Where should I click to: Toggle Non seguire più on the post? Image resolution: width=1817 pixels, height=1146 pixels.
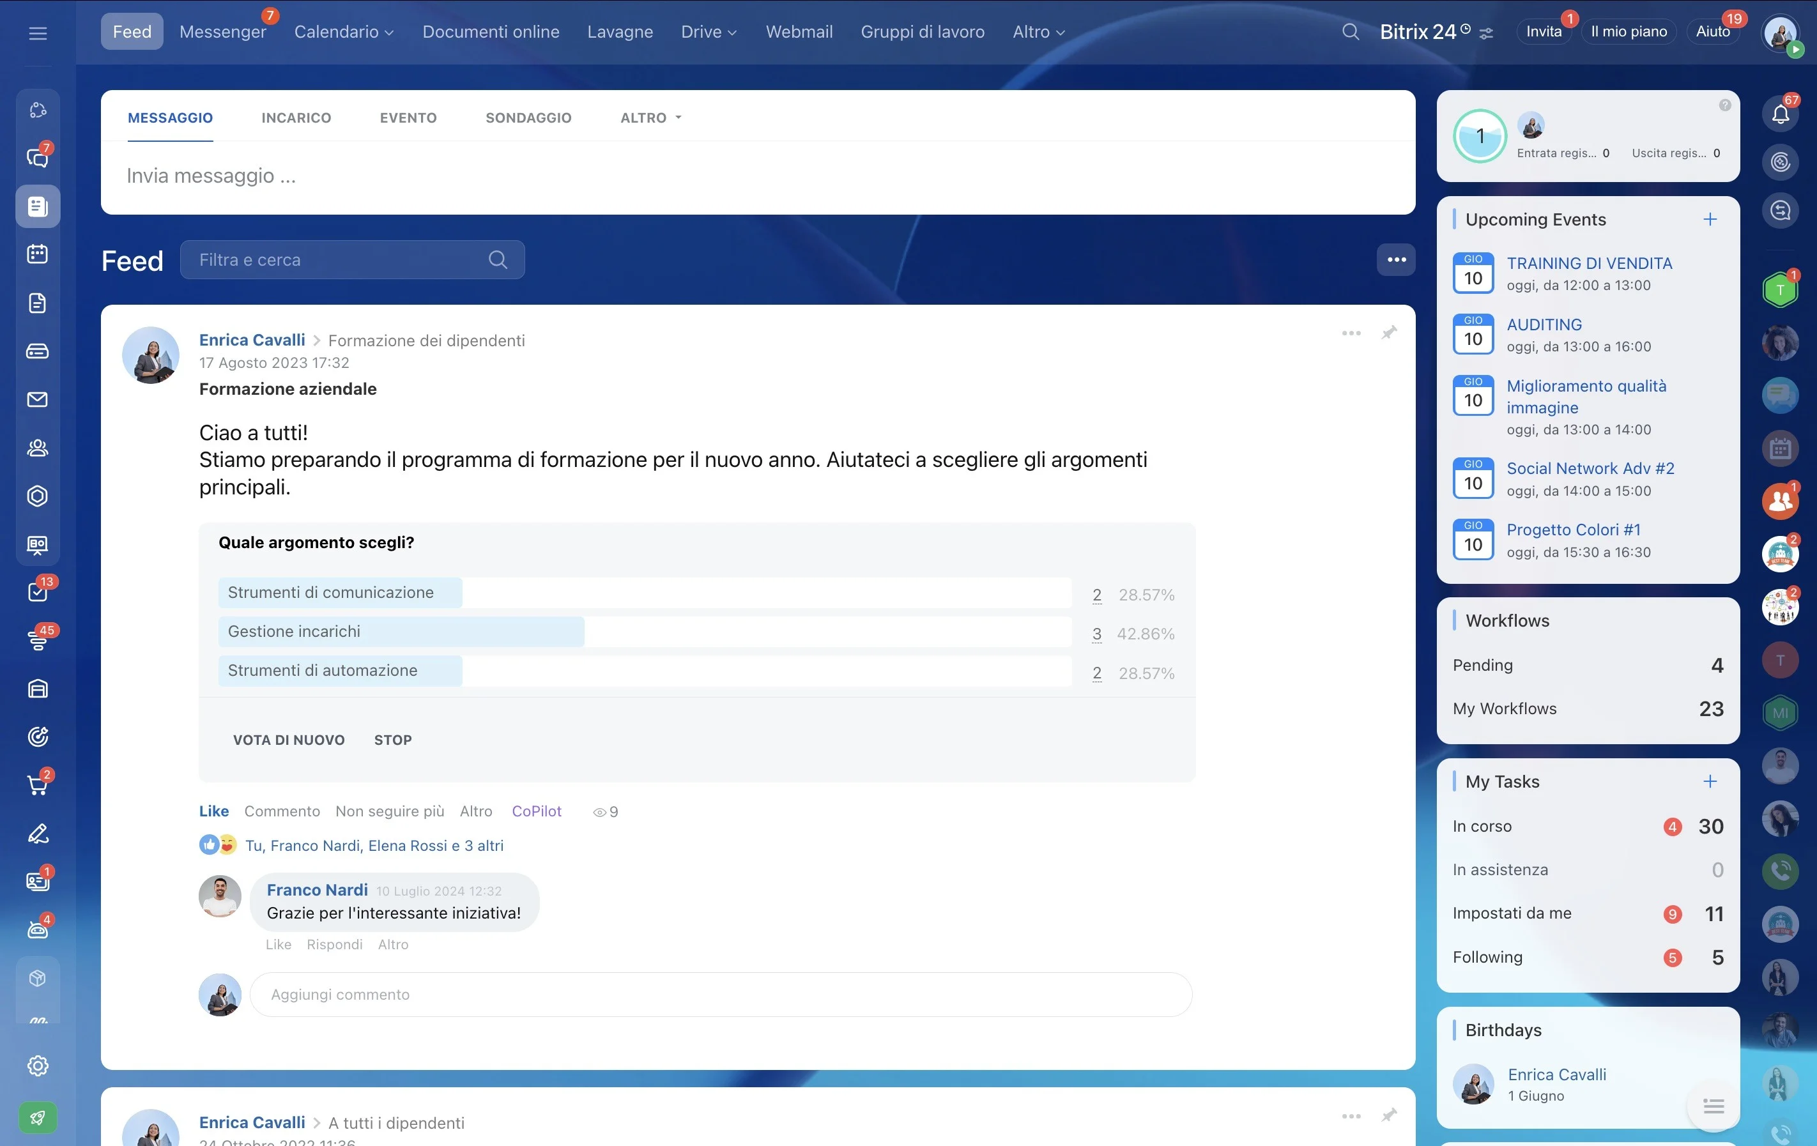390,811
